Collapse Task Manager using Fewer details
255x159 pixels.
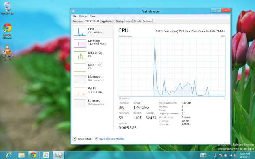82,139
